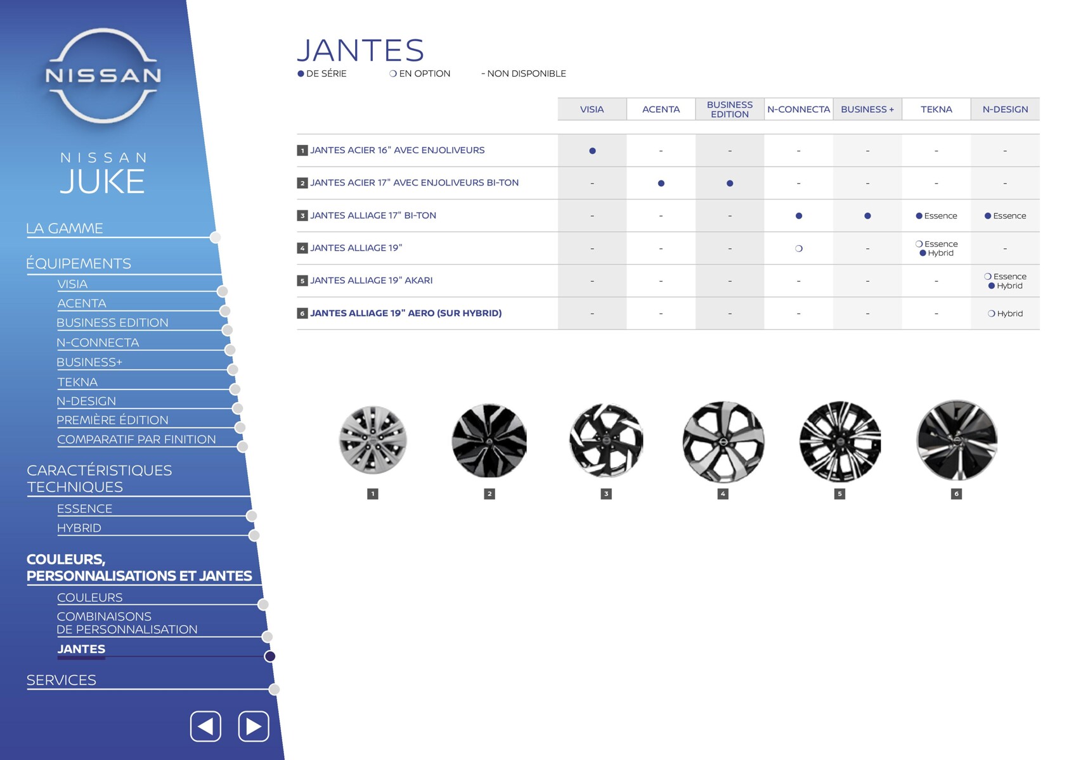The image size is (1076, 760).
Task: Open CARACTÉRISTIQUES TECHNIQUES section
Action: point(100,479)
